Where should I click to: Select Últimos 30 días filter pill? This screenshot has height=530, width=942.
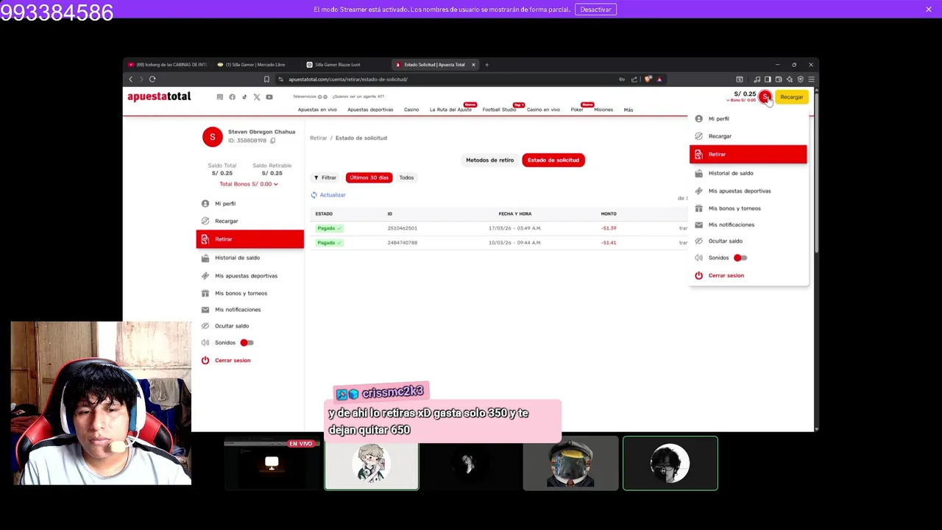pyautogui.click(x=369, y=177)
